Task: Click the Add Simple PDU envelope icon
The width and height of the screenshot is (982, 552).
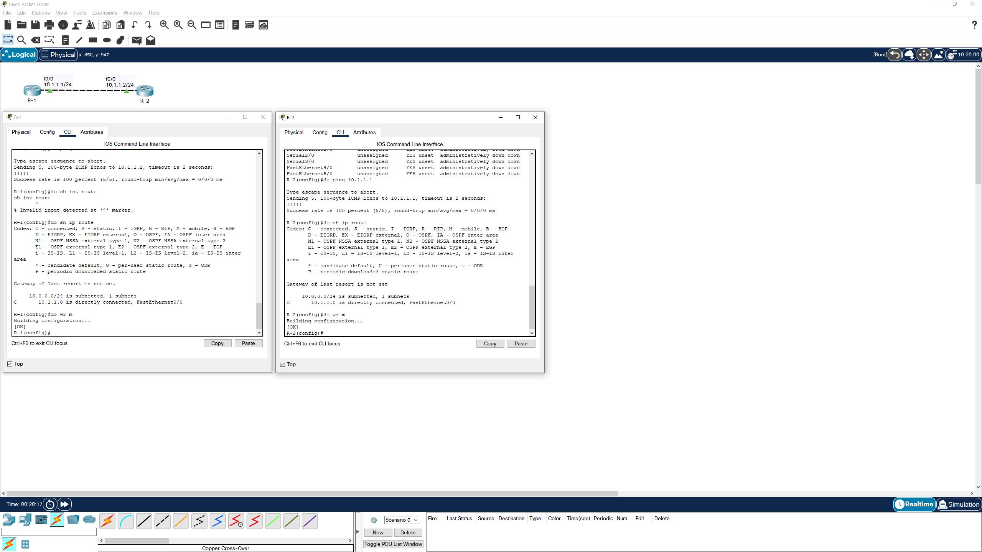Action: pyautogui.click(x=137, y=40)
